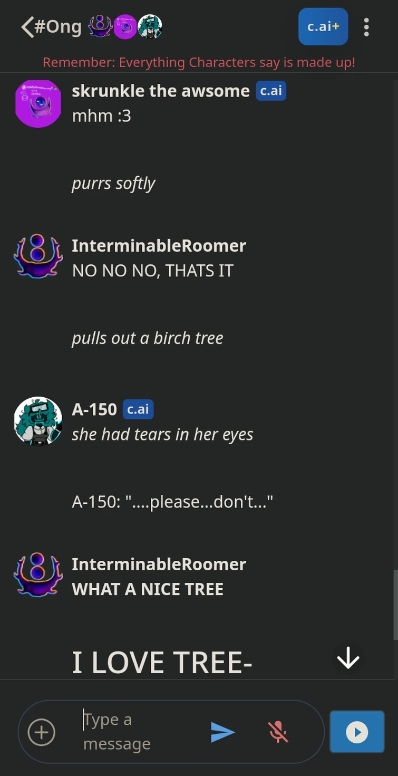The image size is (398, 776).
Task: Toggle the muted microphone icon
Action: coord(278,732)
